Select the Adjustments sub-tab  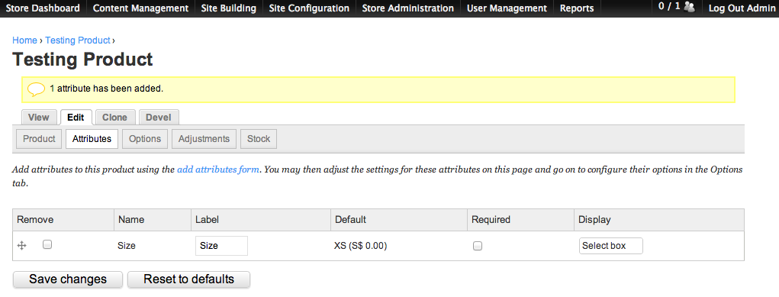pos(204,139)
